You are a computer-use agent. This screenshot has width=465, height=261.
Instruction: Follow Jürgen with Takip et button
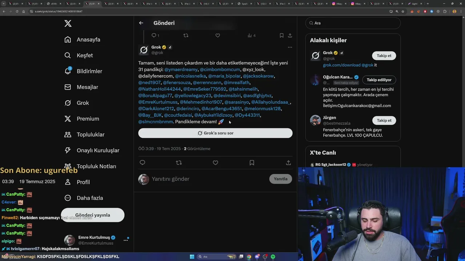(384, 120)
